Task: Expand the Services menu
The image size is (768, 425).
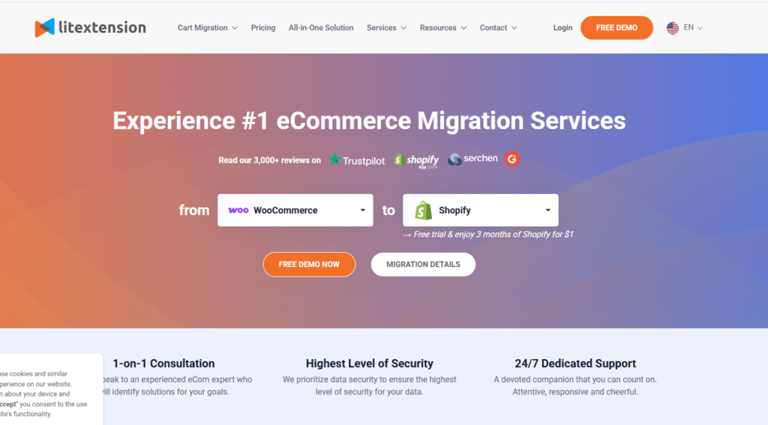Action: point(386,28)
